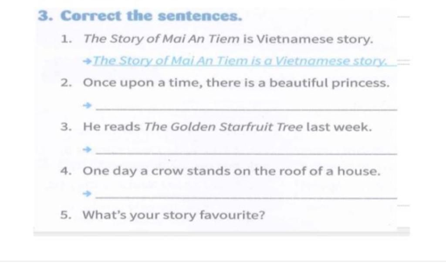The image size is (446, 263).
Task: Click the blank answer line under sentence 3
Action: point(246,153)
